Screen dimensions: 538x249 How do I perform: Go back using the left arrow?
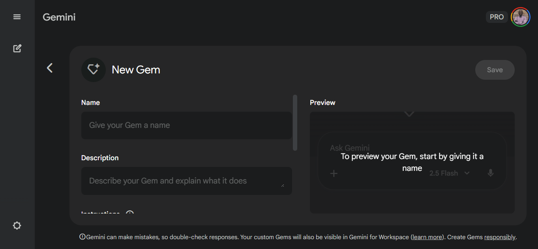click(50, 68)
